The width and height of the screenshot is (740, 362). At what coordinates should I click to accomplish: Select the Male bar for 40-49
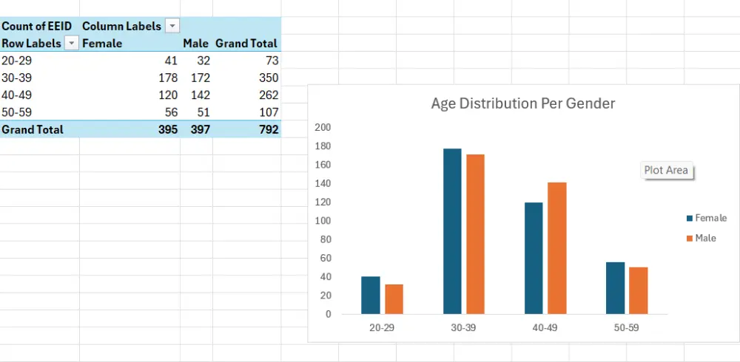click(557, 248)
